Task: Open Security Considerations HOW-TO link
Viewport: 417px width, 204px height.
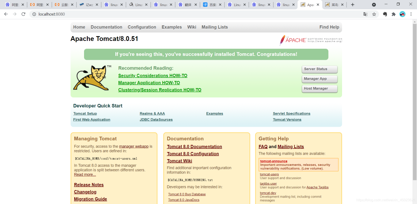Action: pos(153,76)
